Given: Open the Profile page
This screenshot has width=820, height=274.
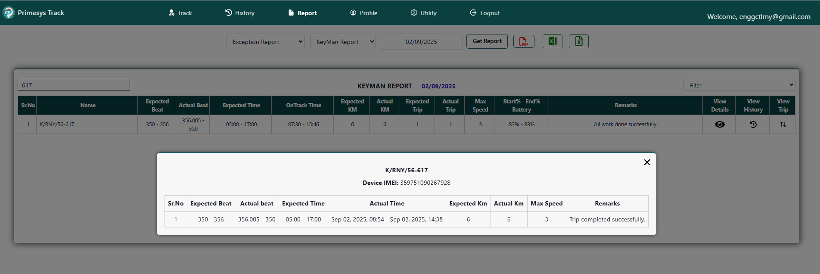Looking at the screenshot, I should [363, 13].
